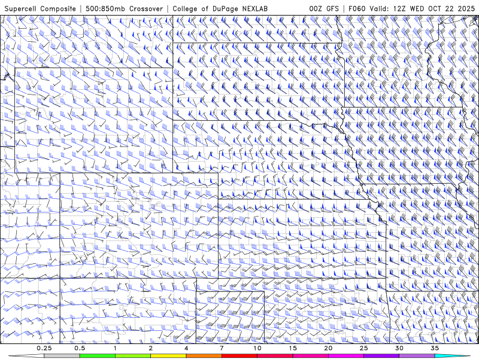
Task: Click the "7" legend value
Action: (x=222, y=348)
